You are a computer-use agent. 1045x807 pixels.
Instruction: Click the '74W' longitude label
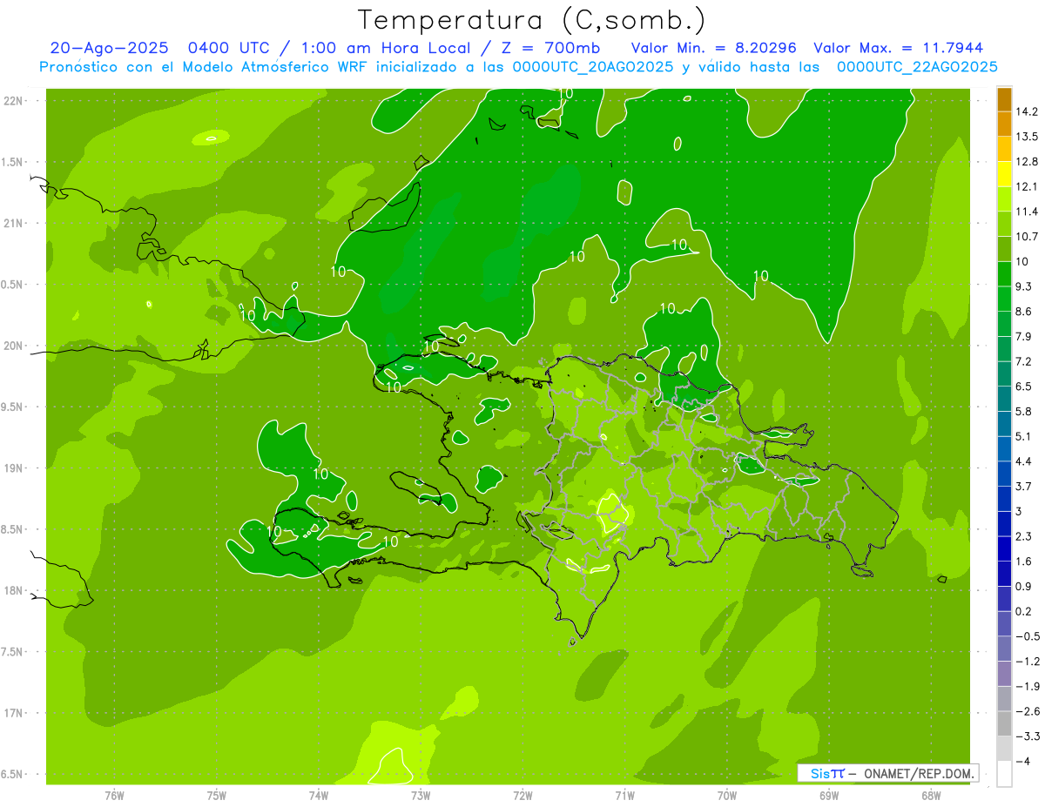pyautogui.click(x=319, y=796)
